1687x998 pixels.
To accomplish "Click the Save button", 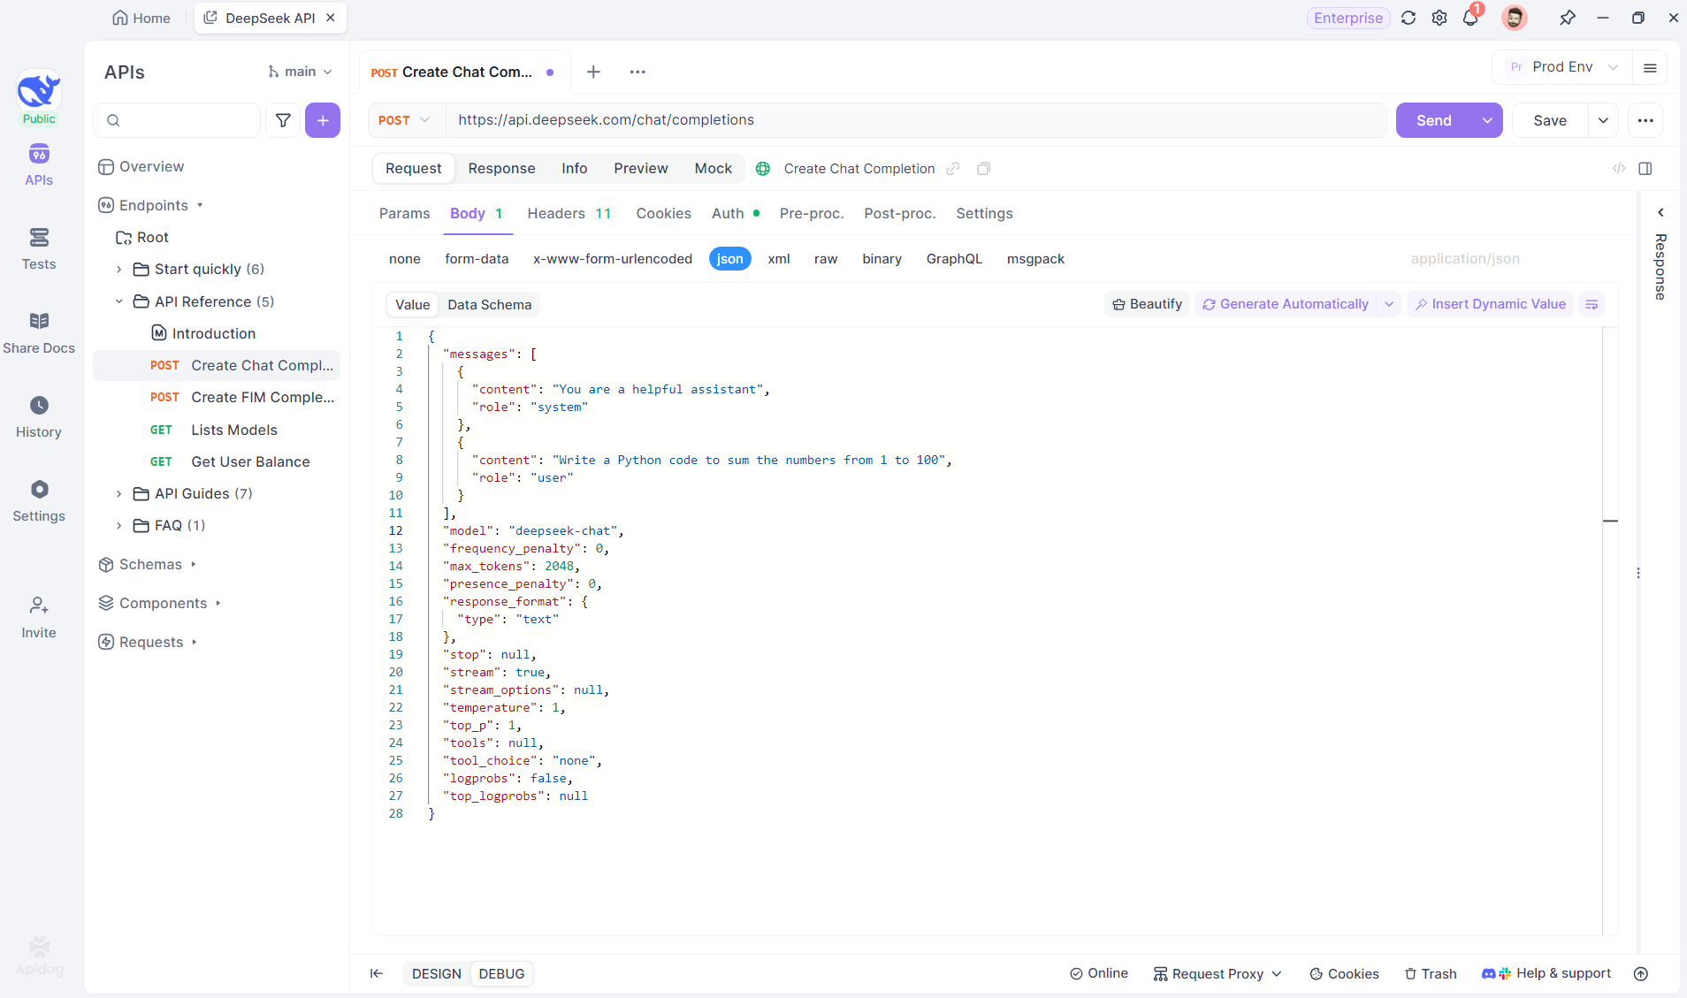I will click(1550, 120).
